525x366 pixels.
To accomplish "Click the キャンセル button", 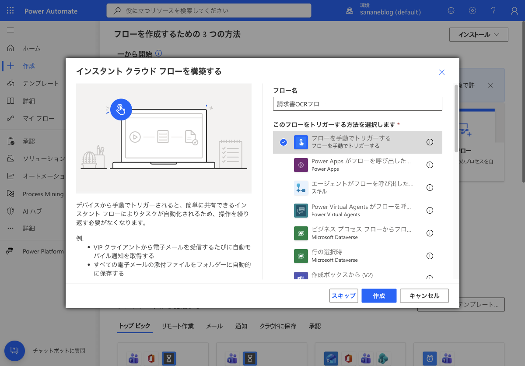I will 424,296.
